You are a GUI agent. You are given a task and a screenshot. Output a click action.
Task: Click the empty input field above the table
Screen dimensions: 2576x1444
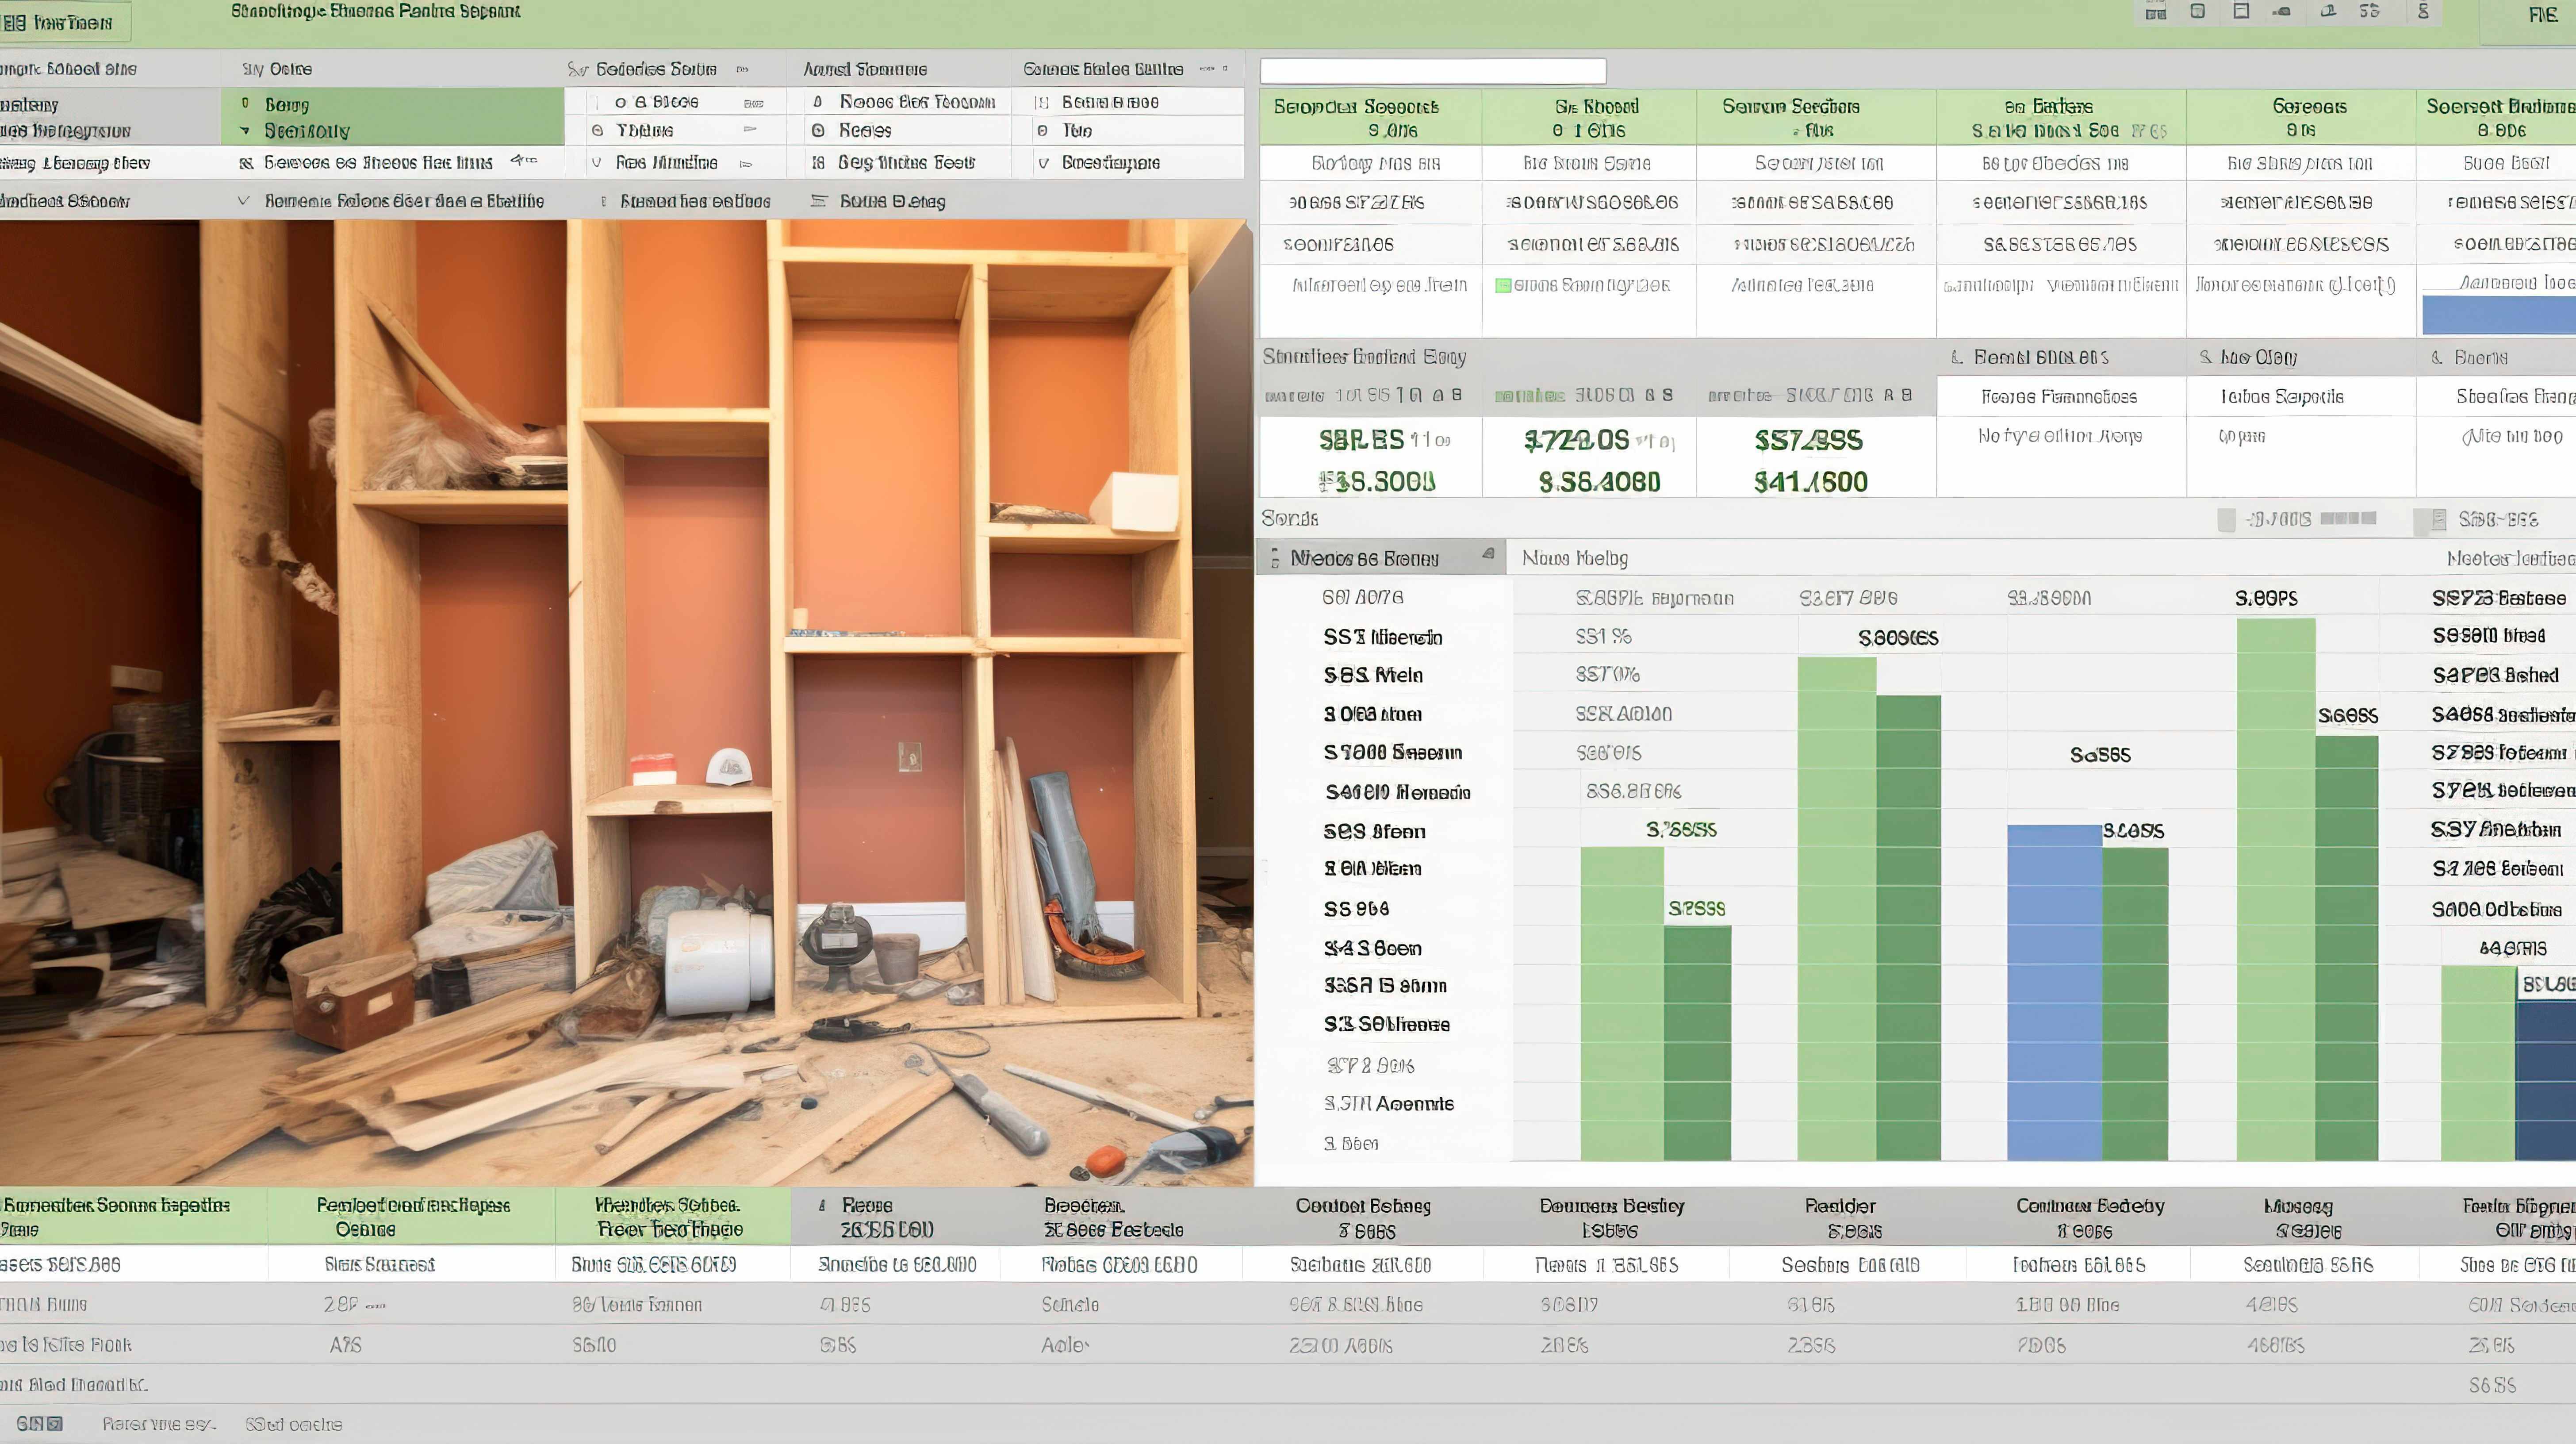(x=1432, y=71)
